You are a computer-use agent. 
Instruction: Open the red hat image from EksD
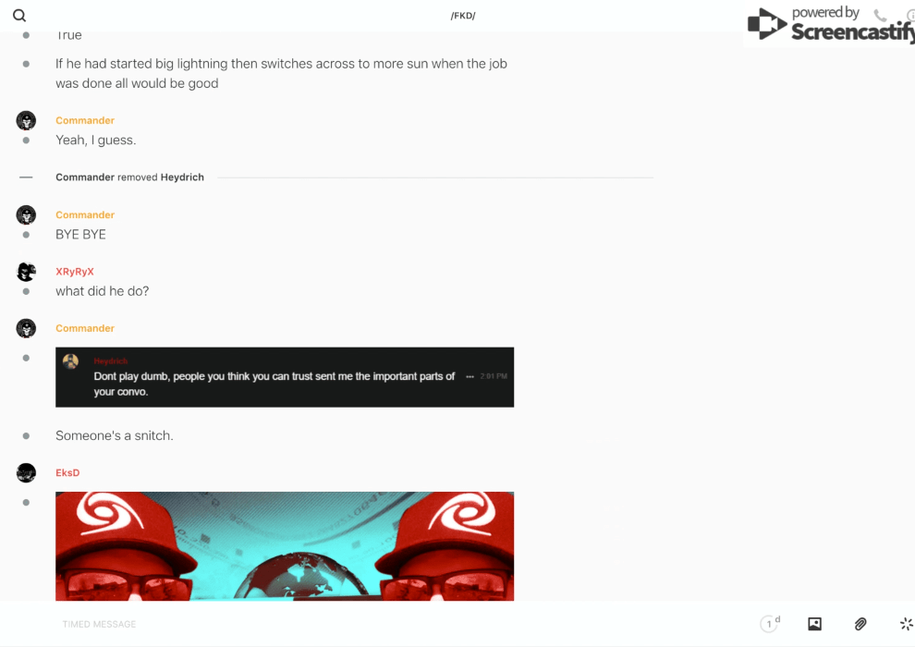pyautogui.click(x=285, y=546)
